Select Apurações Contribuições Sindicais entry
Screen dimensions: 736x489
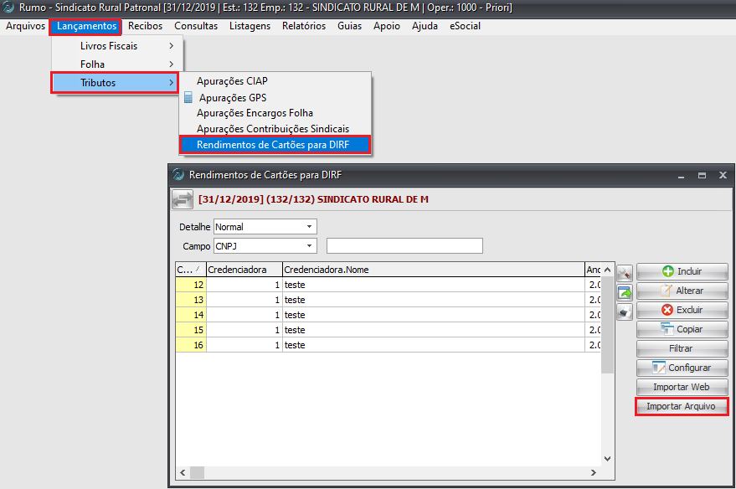(x=275, y=129)
